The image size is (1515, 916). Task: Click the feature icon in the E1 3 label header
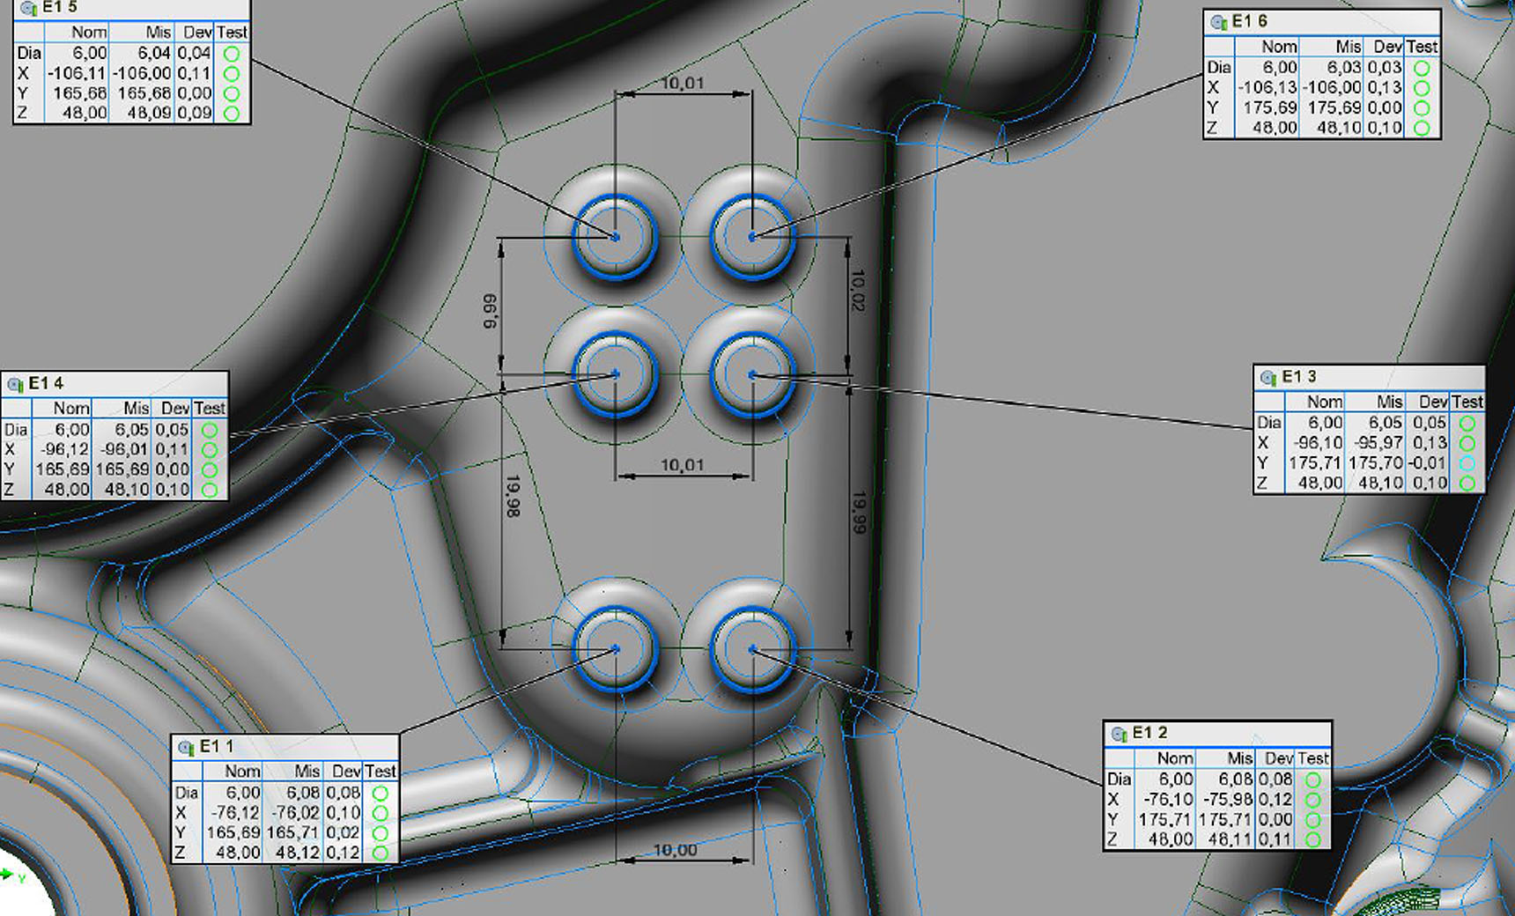(x=1268, y=377)
